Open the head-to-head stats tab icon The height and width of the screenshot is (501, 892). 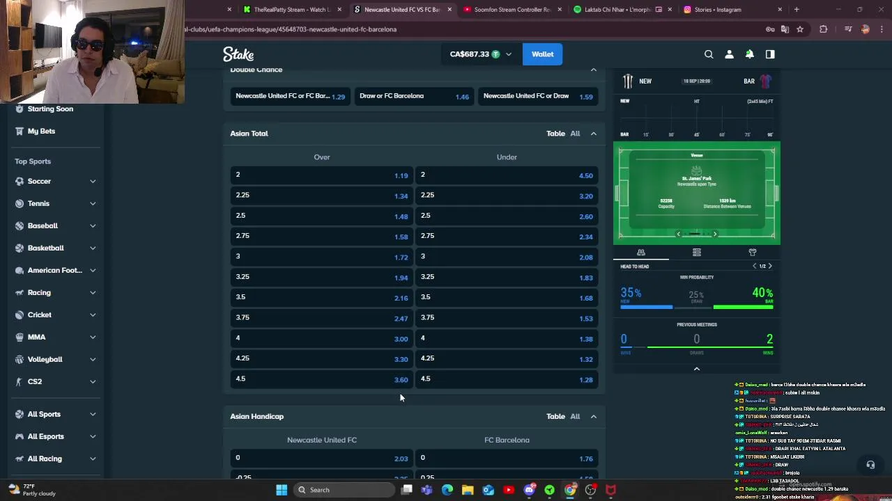point(641,252)
